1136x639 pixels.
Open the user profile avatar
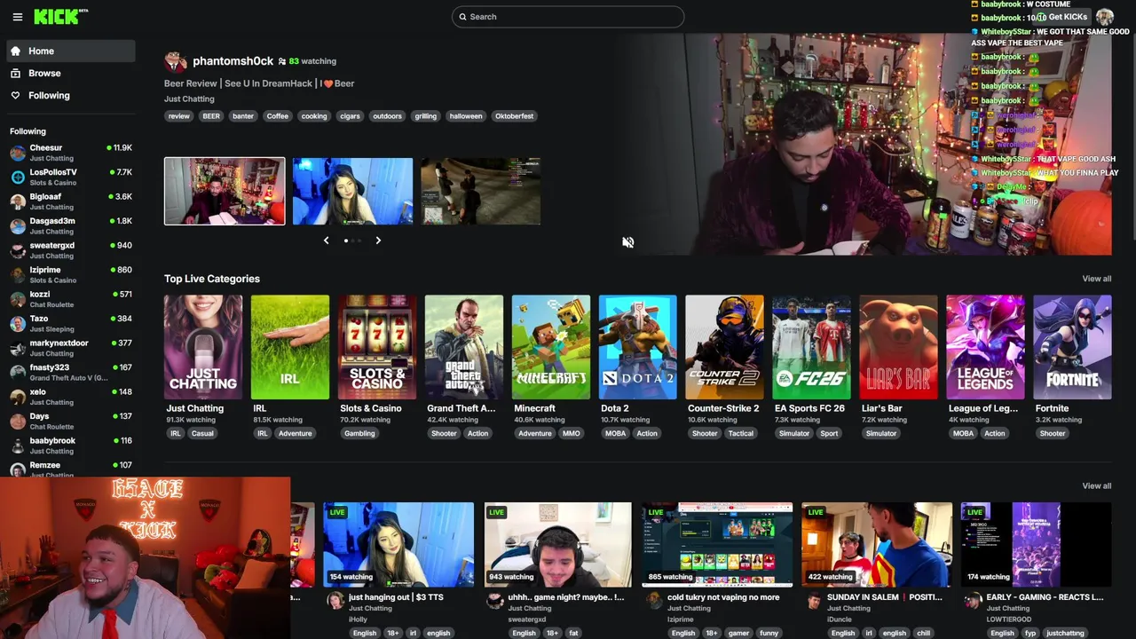[1105, 17]
